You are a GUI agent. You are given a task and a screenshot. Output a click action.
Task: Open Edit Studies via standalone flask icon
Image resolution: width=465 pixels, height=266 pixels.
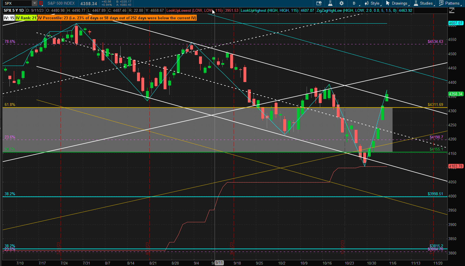pyautogui.click(x=330, y=3)
